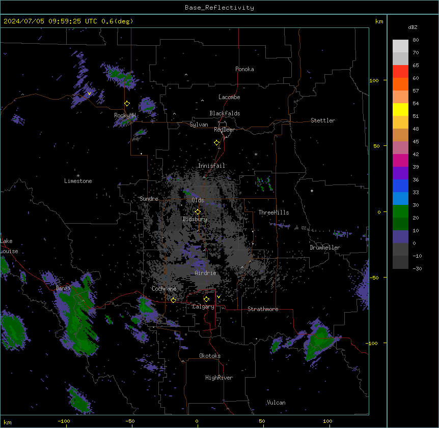Click the Drumheller town label

(325, 248)
